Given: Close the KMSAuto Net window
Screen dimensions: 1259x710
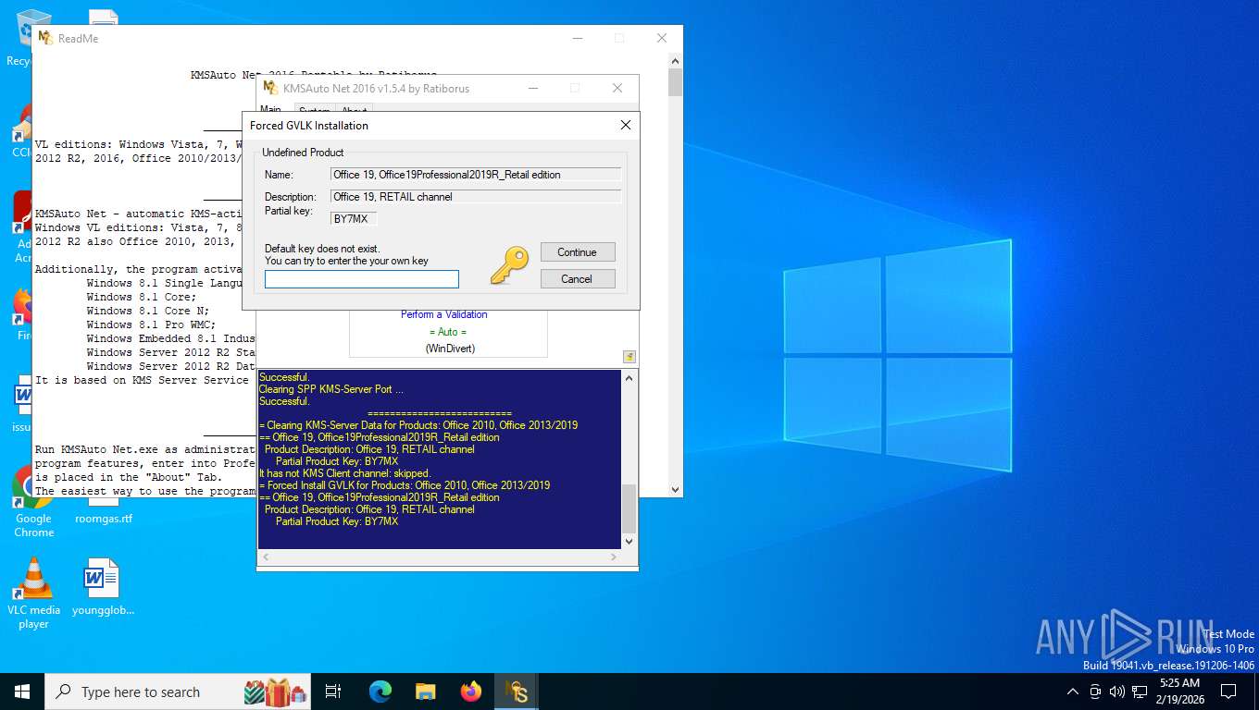Looking at the screenshot, I should pos(617,88).
